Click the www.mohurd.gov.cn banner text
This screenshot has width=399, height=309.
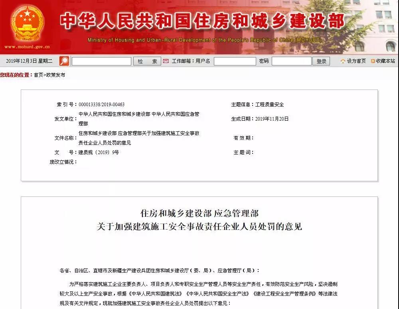[x=27, y=47]
